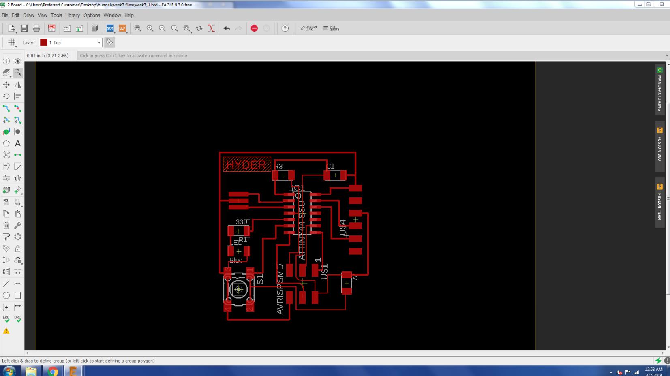
Task: Select the Polygon tool
Action: [6, 143]
